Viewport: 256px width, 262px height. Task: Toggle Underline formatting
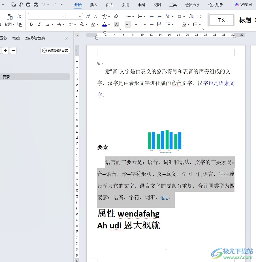coord(48,24)
